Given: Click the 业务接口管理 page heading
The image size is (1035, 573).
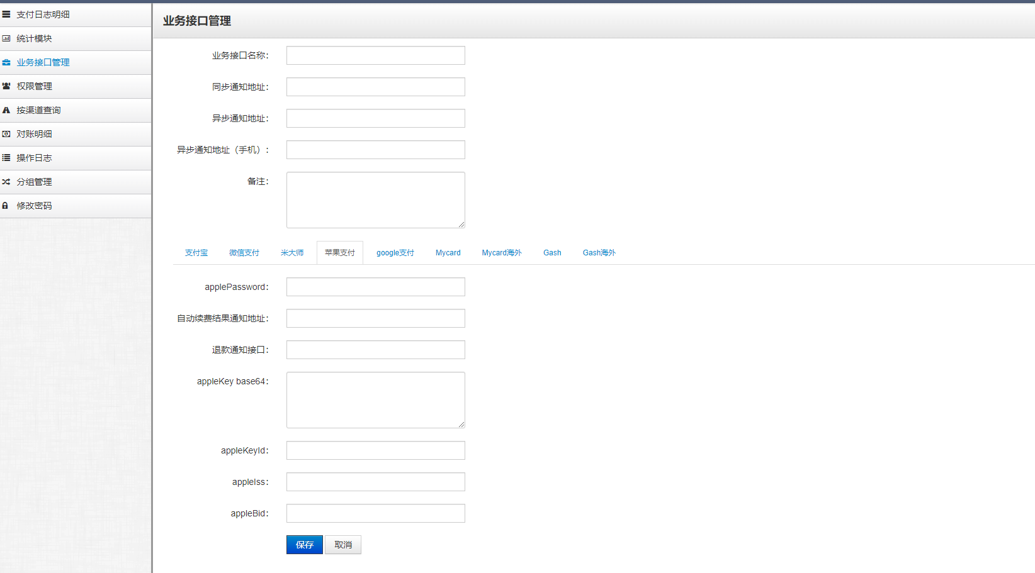Looking at the screenshot, I should click(x=197, y=21).
